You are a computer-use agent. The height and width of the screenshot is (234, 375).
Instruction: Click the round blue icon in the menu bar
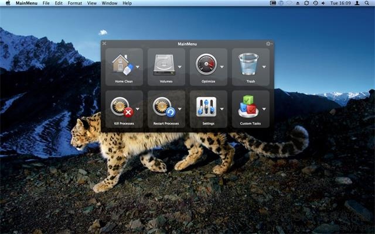tap(281, 3)
